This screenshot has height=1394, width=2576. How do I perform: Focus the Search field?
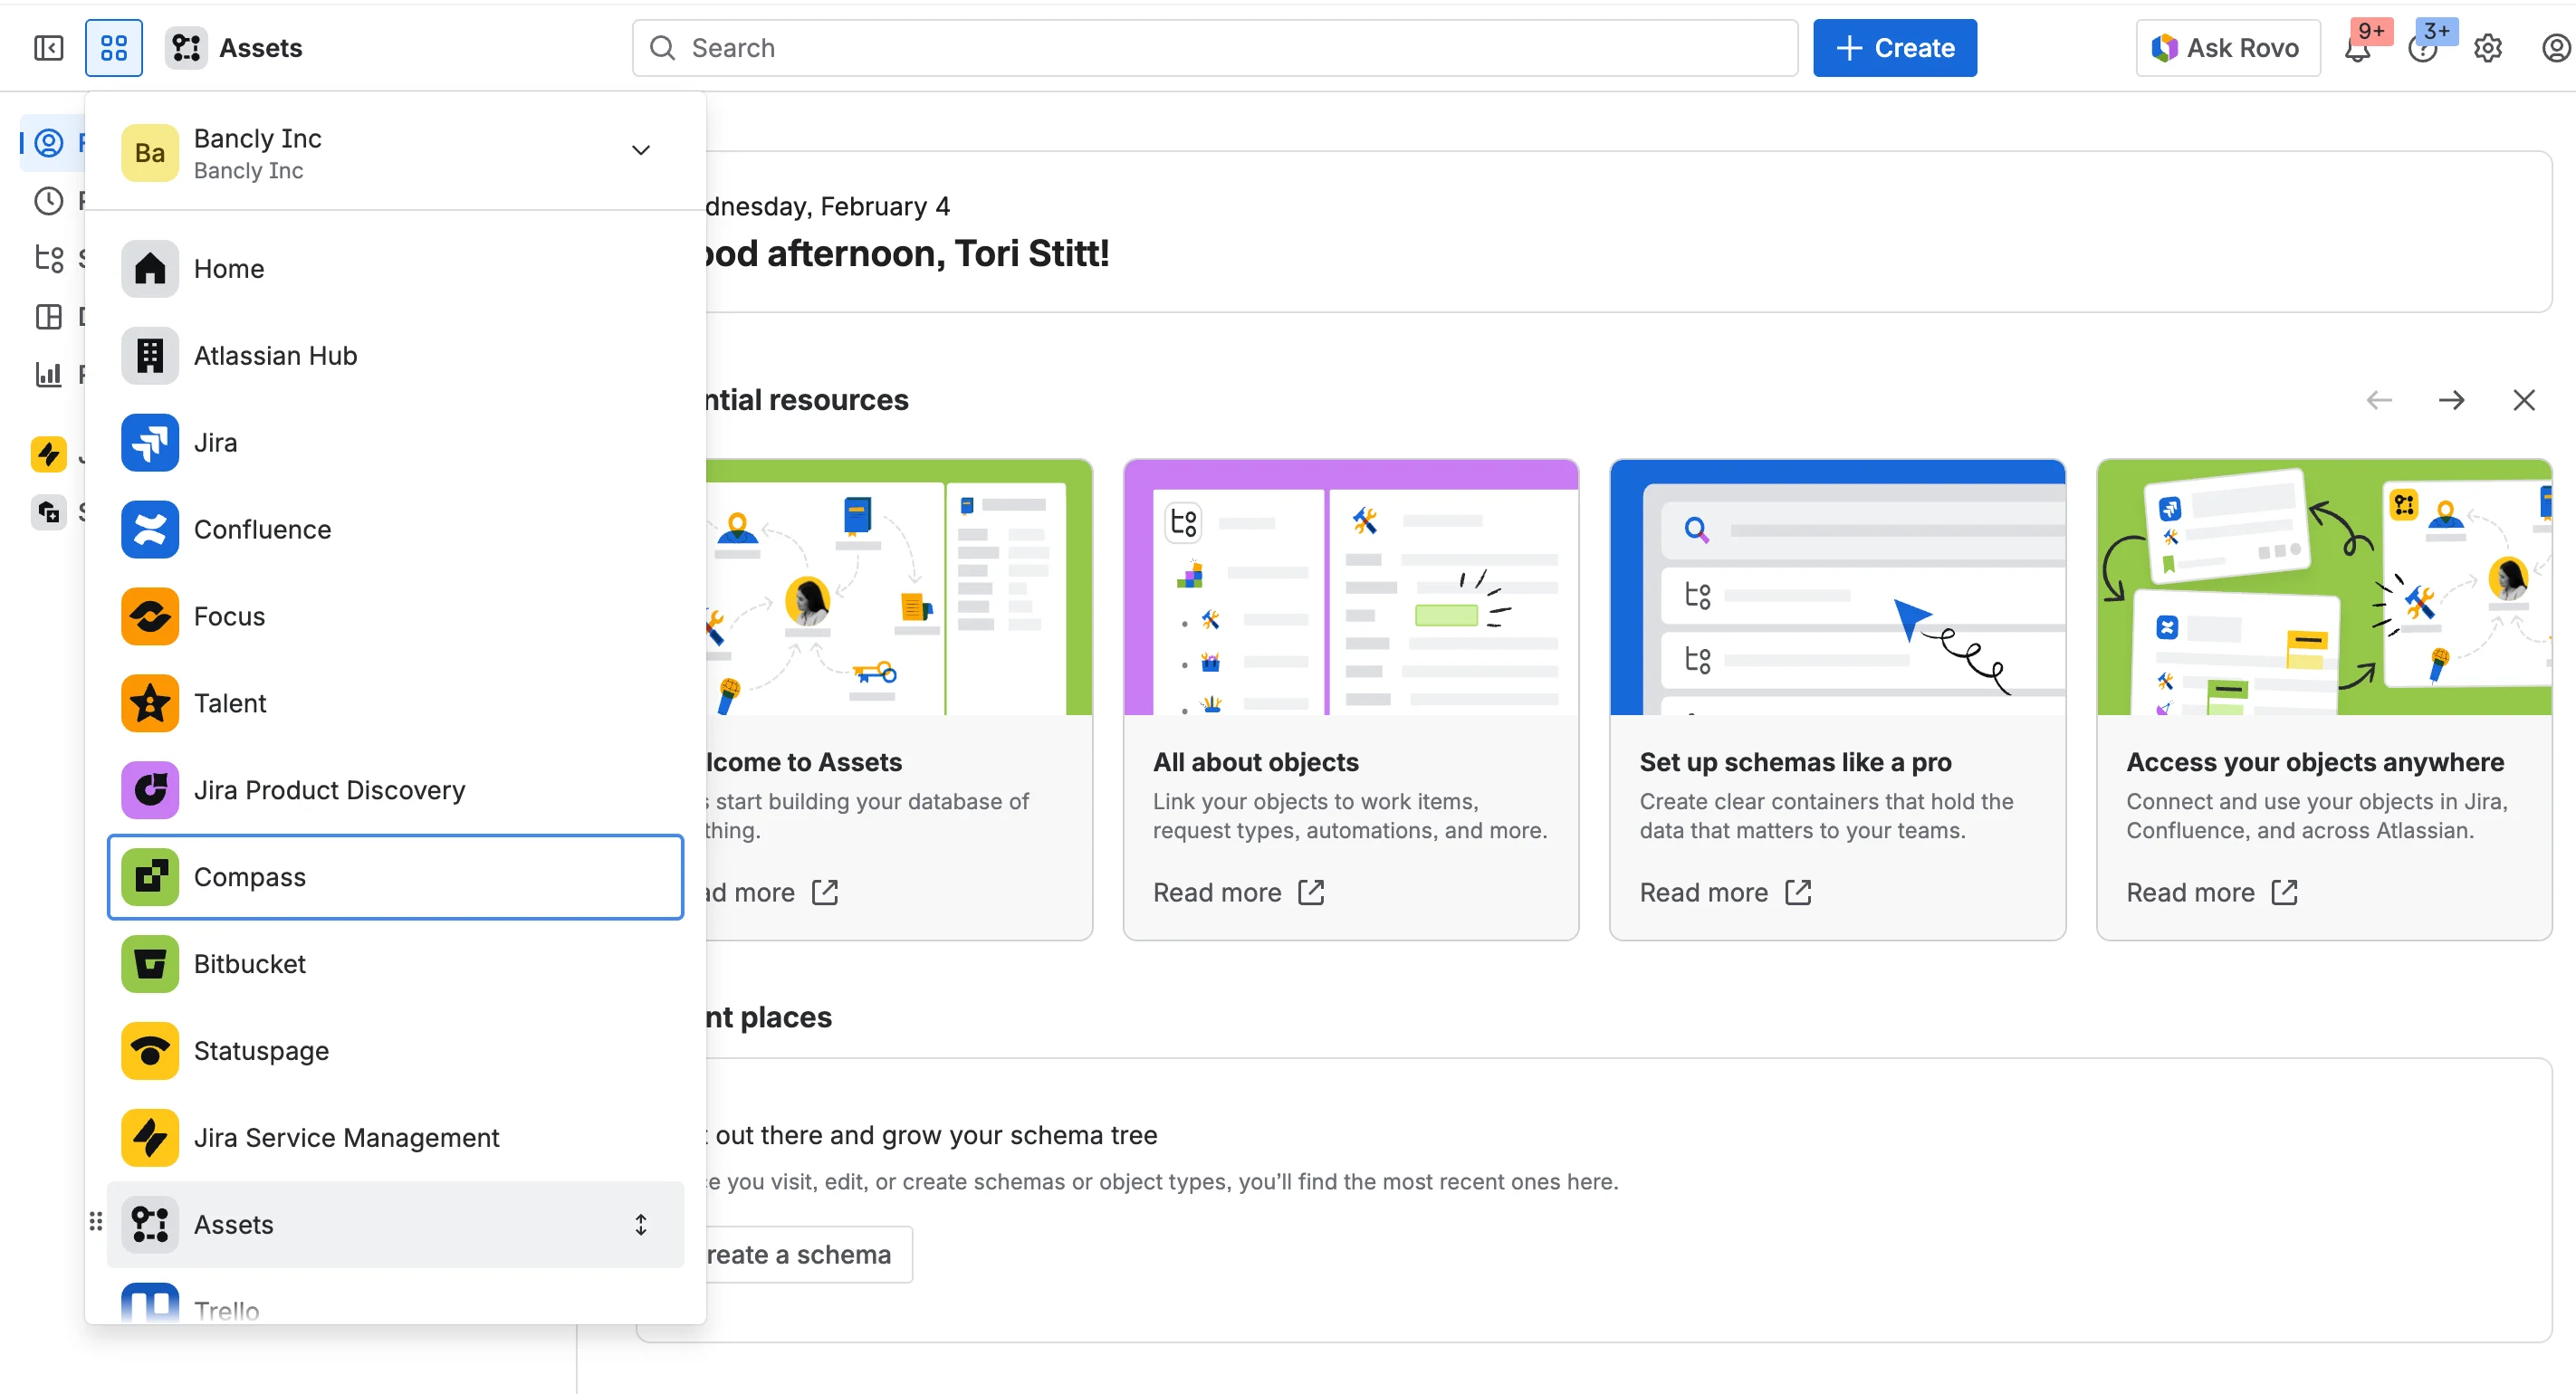1215,48
